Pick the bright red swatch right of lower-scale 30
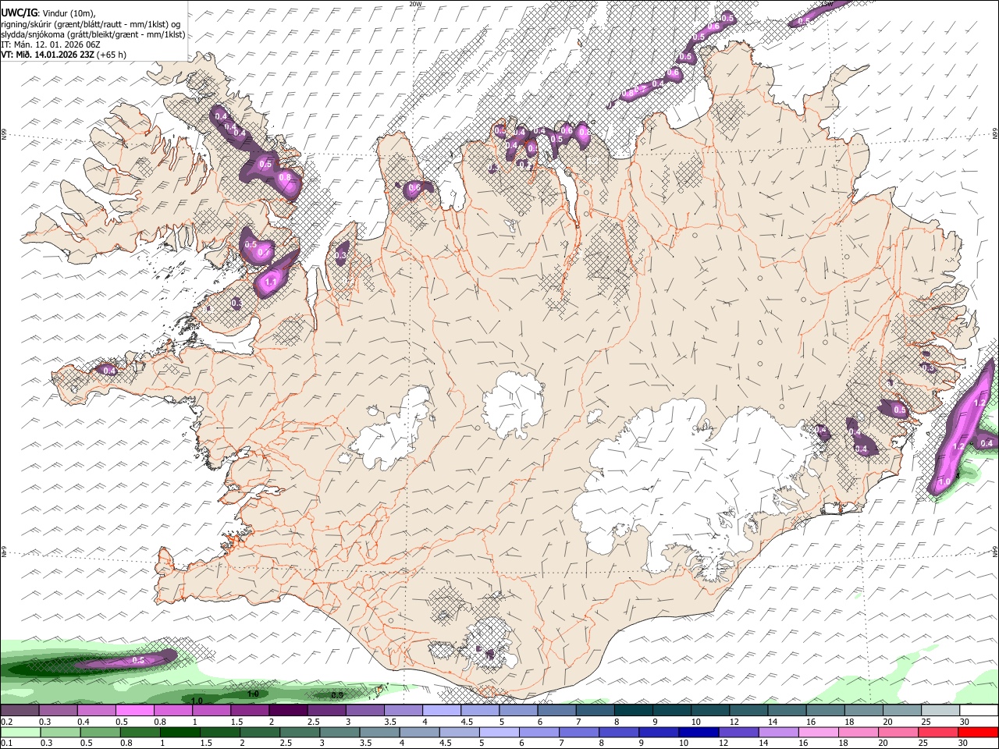 click(x=979, y=732)
